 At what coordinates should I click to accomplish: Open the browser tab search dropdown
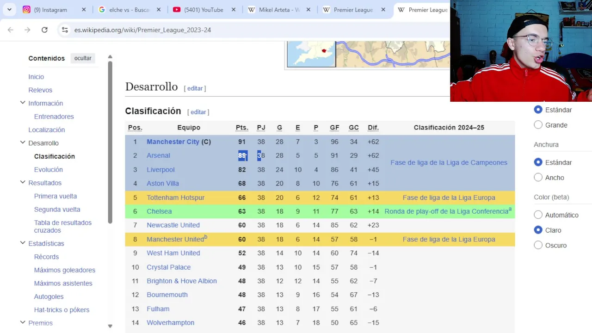9,10
